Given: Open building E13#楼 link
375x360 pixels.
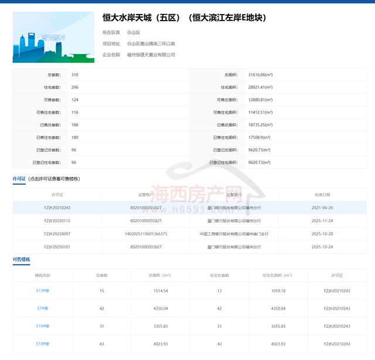Looking at the screenshot, I should pyautogui.click(x=42, y=291).
